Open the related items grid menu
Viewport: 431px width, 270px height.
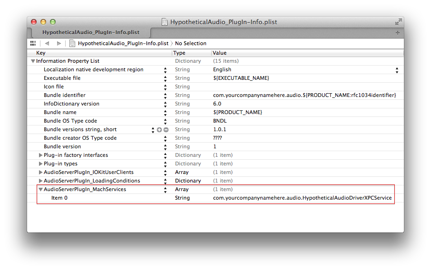click(x=33, y=43)
